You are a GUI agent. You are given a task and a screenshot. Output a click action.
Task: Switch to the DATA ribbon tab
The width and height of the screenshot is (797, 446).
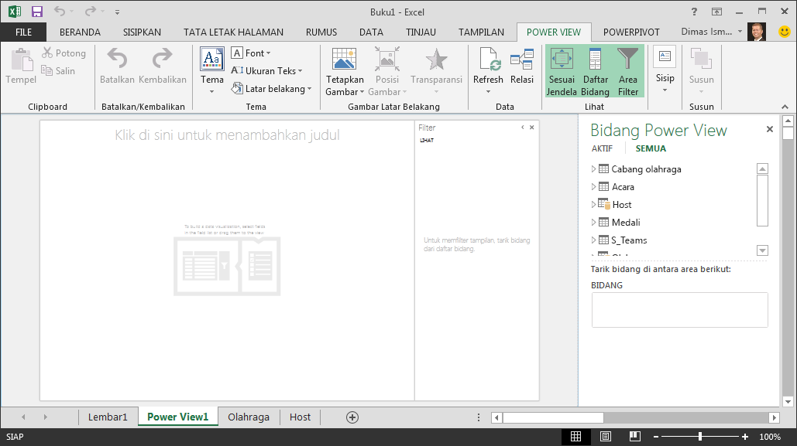coord(371,32)
